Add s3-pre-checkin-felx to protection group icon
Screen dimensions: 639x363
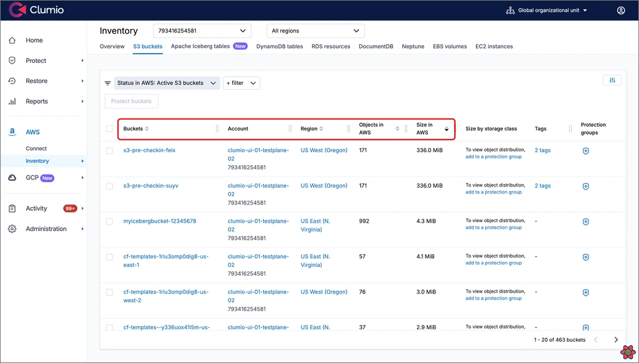(x=585, y=151)
